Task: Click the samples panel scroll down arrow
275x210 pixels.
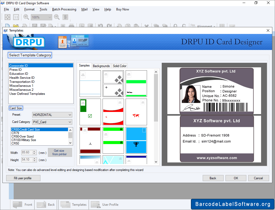Action: point(156,162)
